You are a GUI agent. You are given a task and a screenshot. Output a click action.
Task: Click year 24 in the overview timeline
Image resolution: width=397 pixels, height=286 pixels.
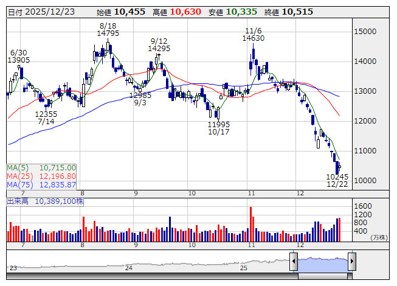point(128,268)
